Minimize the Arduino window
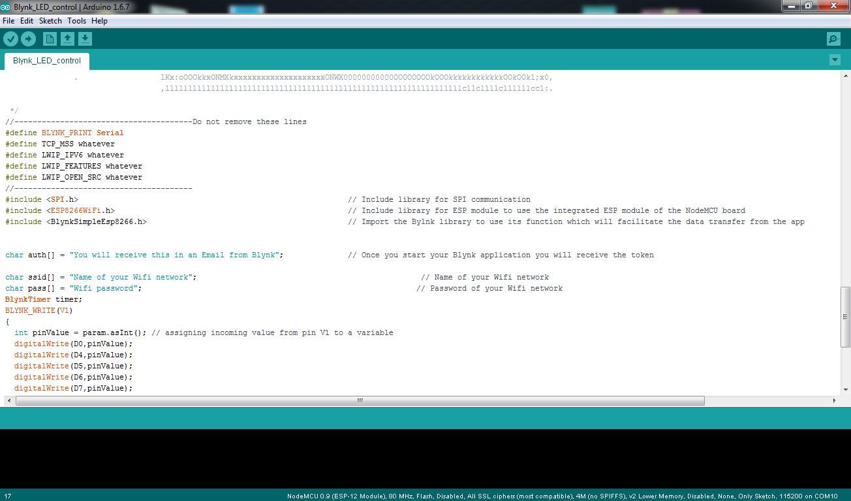Screen dimensions: 851x501 (791, 6)
